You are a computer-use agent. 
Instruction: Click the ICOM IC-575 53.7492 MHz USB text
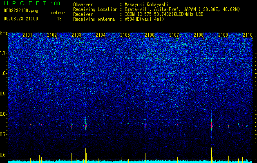point(164,14)
